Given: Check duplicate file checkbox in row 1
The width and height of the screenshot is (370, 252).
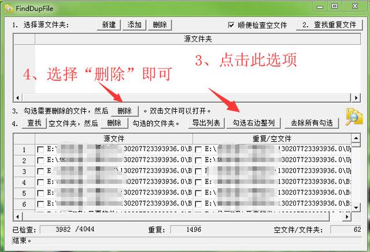Looking at the screenshot, I should coord(198,149).
